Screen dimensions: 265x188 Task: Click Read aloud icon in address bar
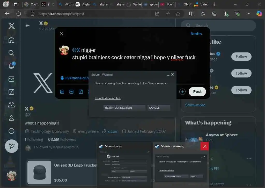click(167, 14)
